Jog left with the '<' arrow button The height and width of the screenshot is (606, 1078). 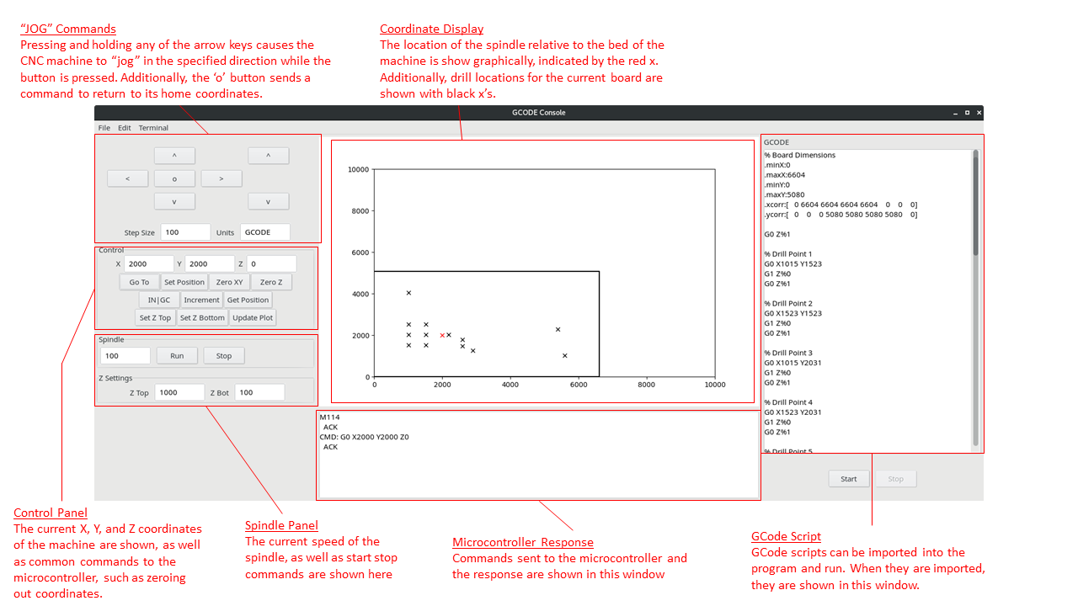128,178
